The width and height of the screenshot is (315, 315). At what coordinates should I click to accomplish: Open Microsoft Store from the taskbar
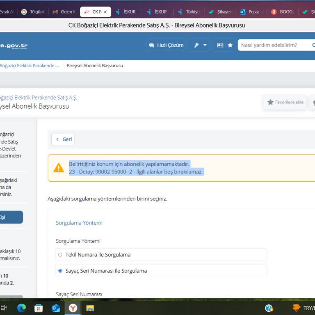point(39,308)
